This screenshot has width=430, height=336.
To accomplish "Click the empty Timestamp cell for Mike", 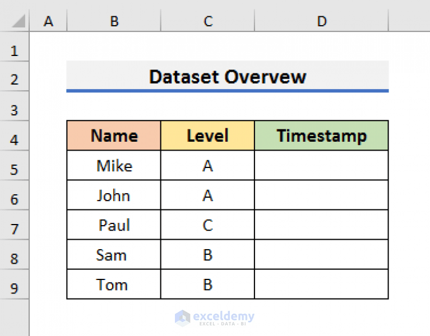I will point(321,165).
